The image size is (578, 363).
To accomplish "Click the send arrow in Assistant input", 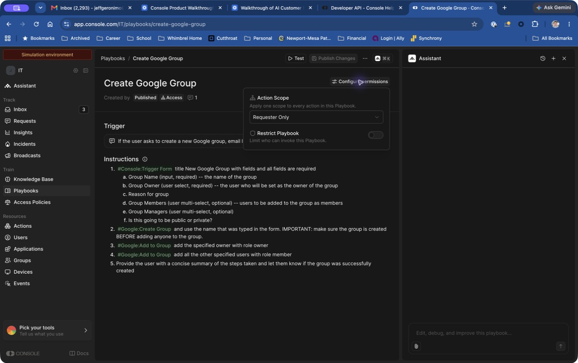I will [561, 346].
